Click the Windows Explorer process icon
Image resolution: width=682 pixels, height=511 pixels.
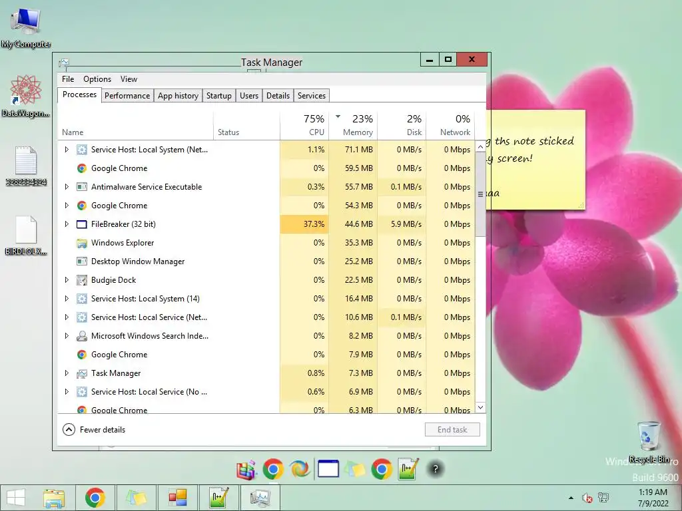coord(81,243)
